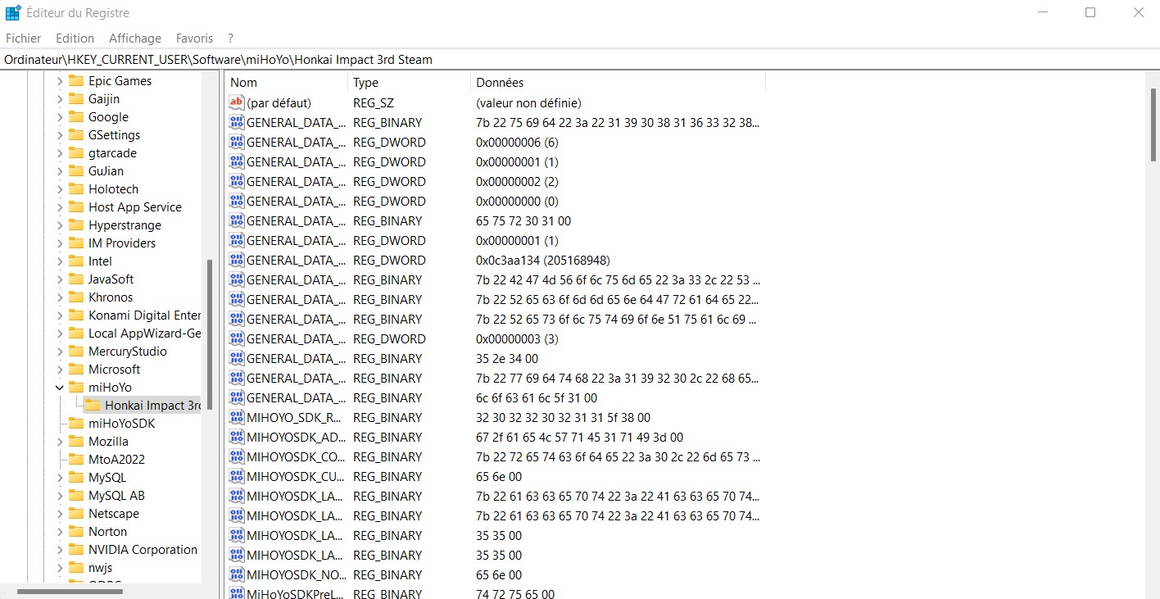Click the data "(valeur non définie)"
This screenshot has height=599, width=1160.
pyautogui.click(x=528, y=103)
